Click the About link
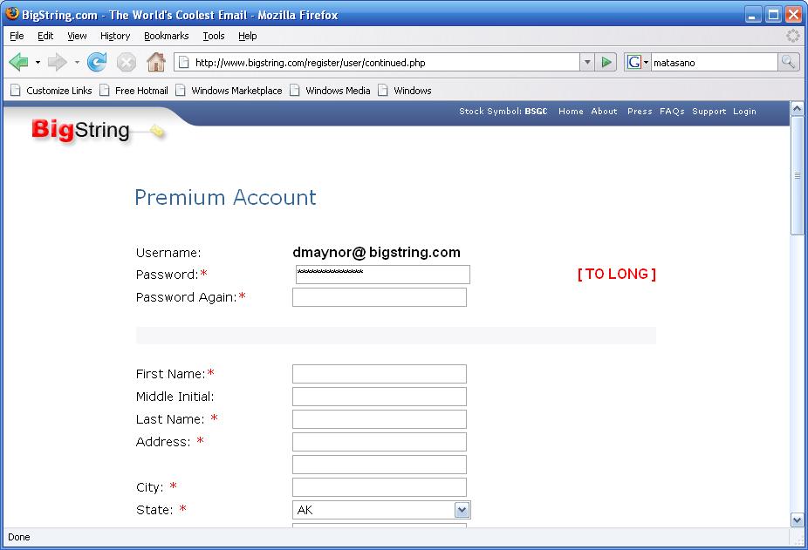Image resolution: width=808 pixels, height=550 pixels. [604, 112]
